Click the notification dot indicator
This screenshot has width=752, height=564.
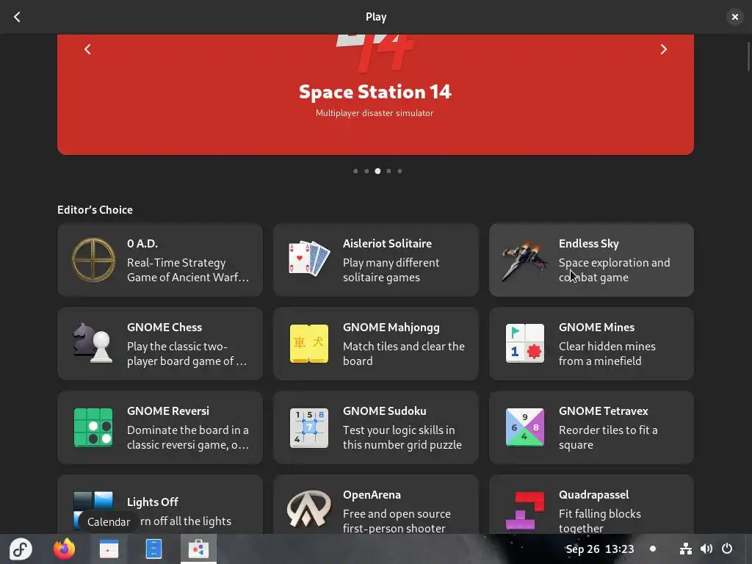click(653, 549)
